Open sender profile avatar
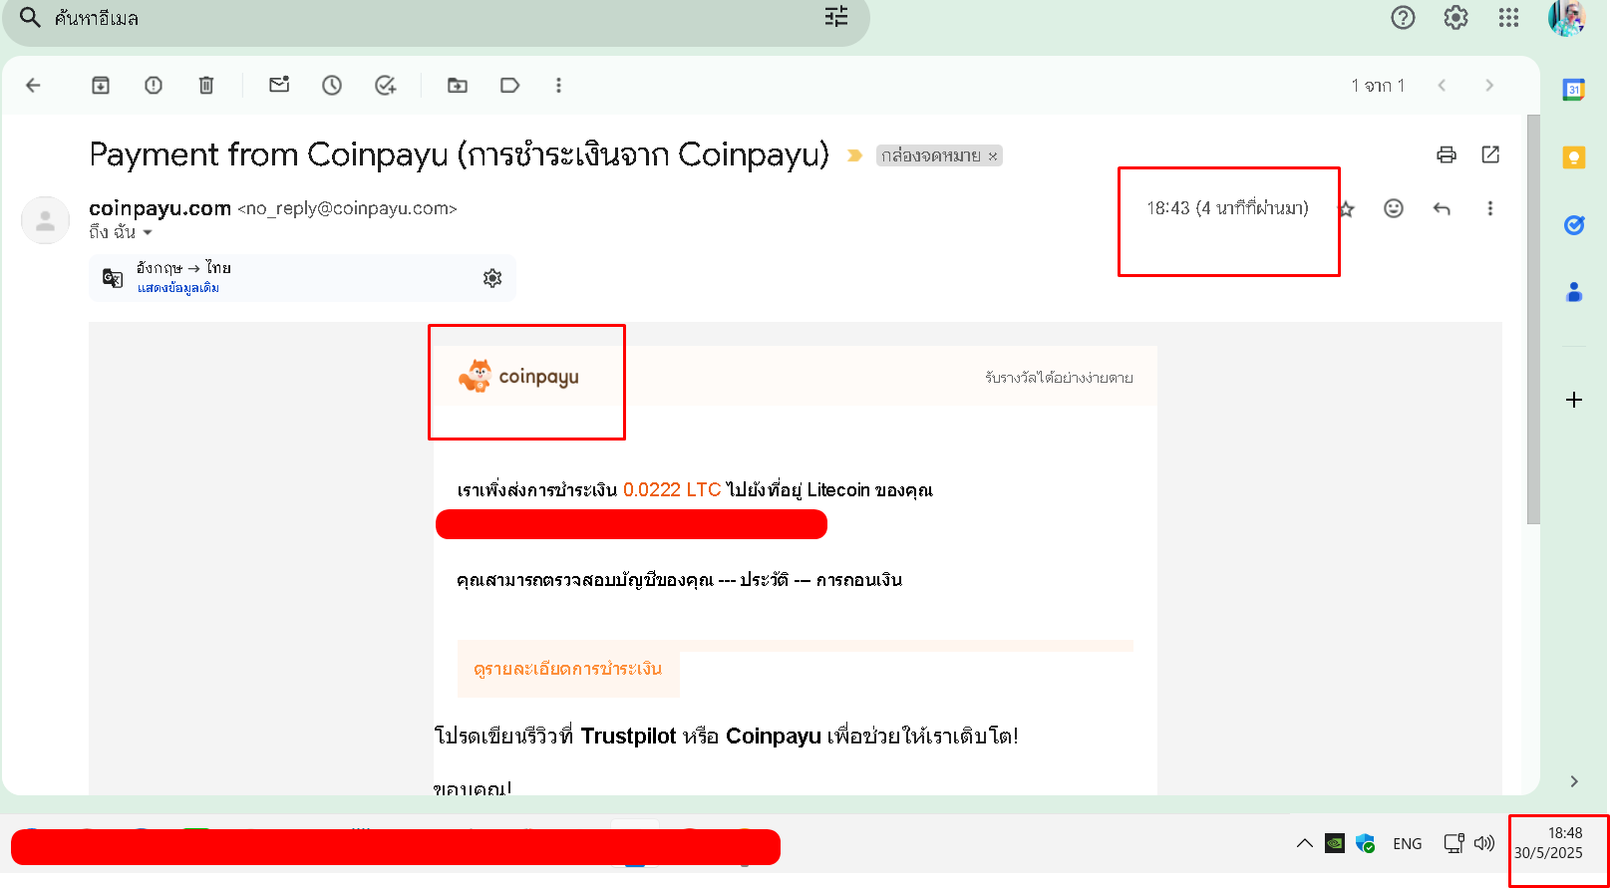 click(45, 220)
